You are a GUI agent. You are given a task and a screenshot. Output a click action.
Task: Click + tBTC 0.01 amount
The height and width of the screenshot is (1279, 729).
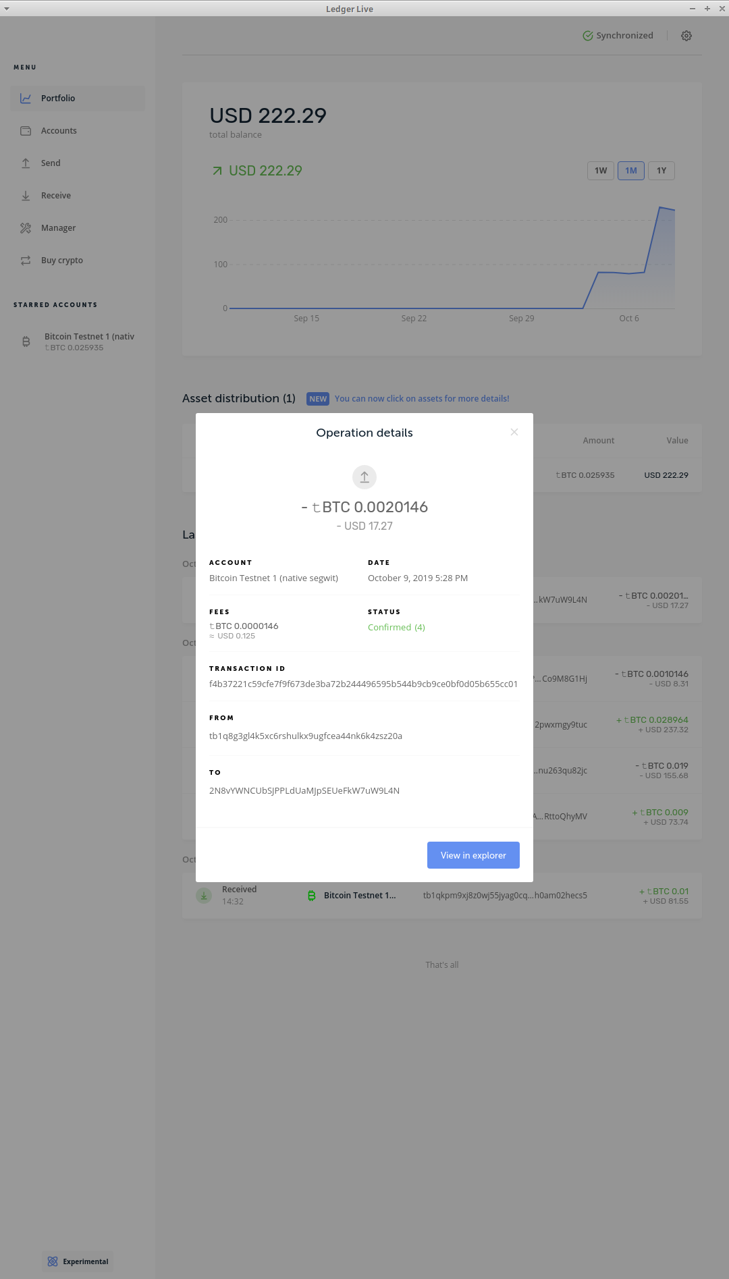pyautogui.click(x=664, y=892)
